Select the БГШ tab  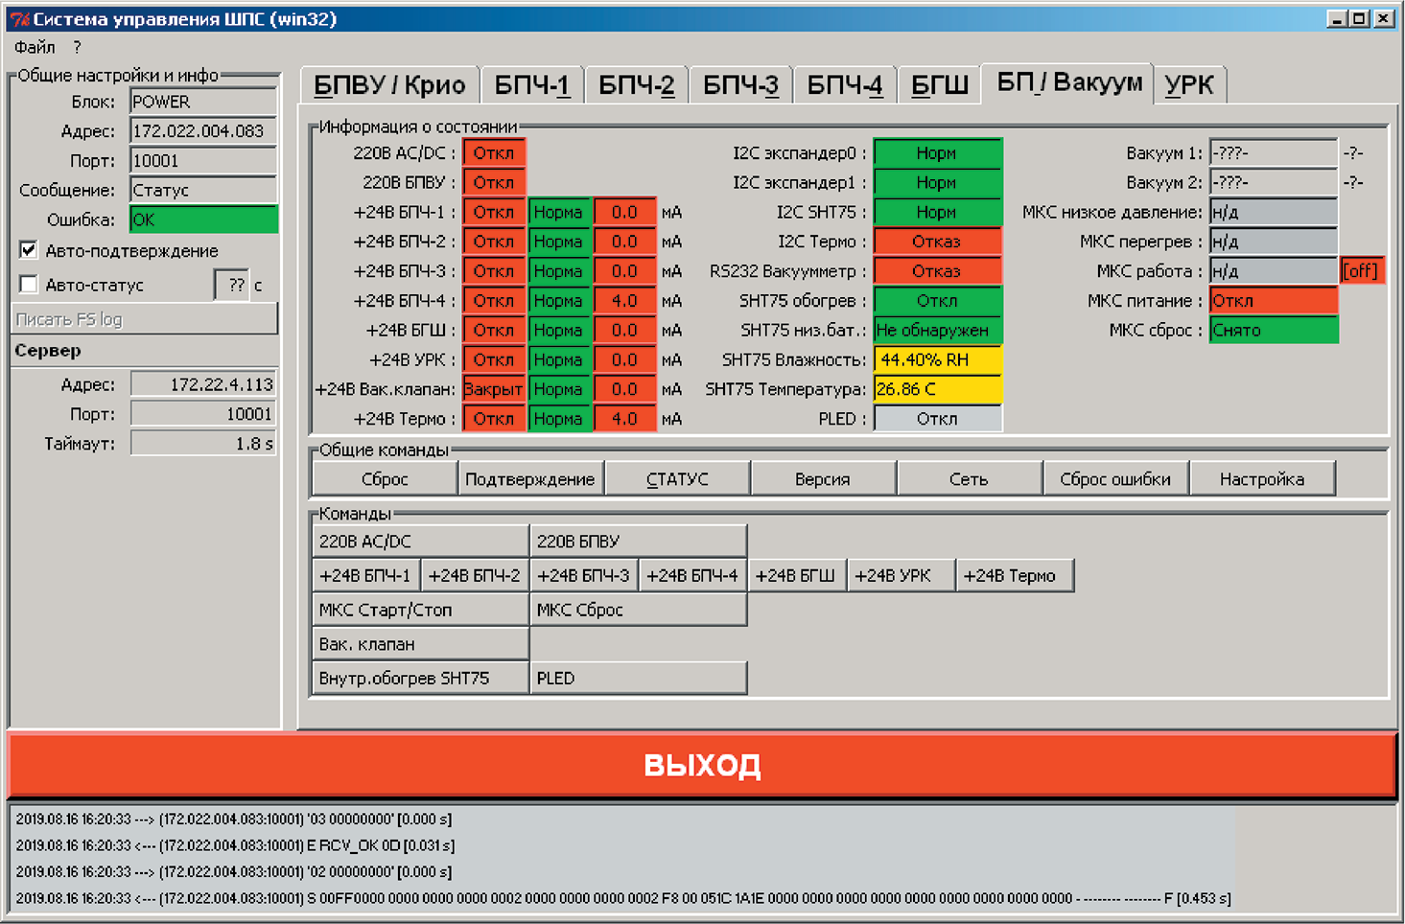point(939,85)
